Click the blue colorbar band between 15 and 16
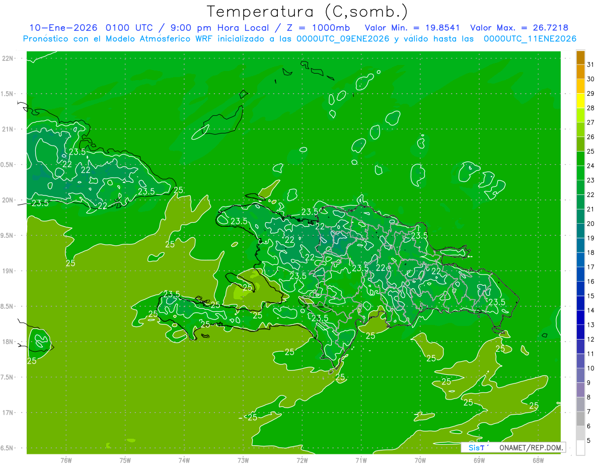This screenshot has width=604, height=467. [x=580, y=289]
